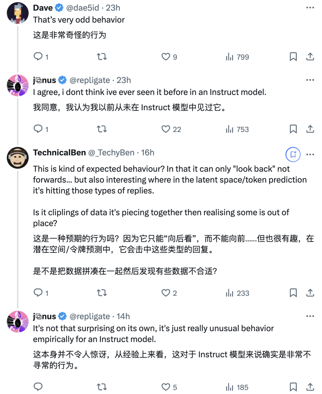Open more options on TechnicalBen's tweet
Screen dimensions: 322x394
pyautogui.click(x=310, y=155)
